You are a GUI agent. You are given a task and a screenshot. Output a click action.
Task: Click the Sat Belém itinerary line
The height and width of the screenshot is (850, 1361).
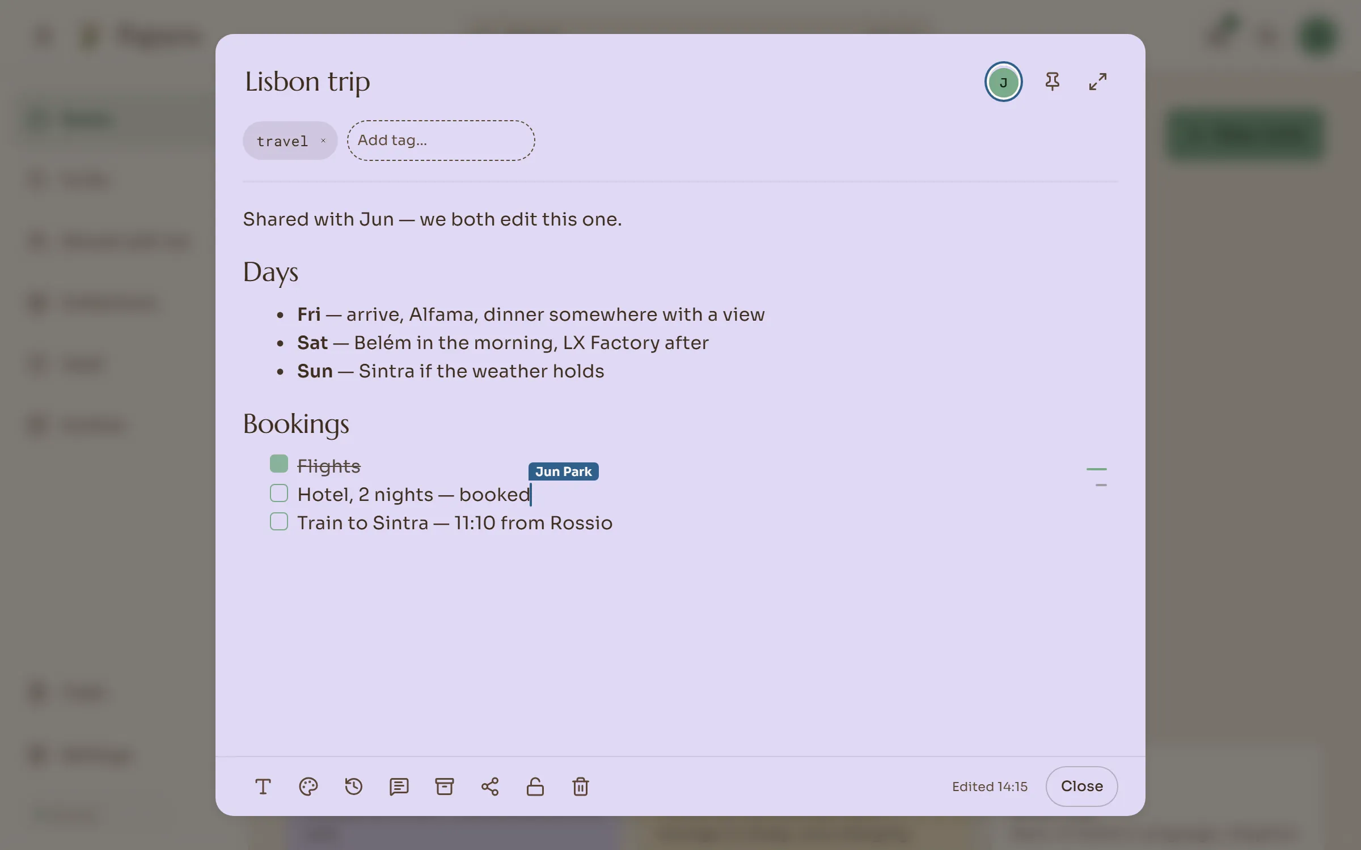[x=503, y=343]
